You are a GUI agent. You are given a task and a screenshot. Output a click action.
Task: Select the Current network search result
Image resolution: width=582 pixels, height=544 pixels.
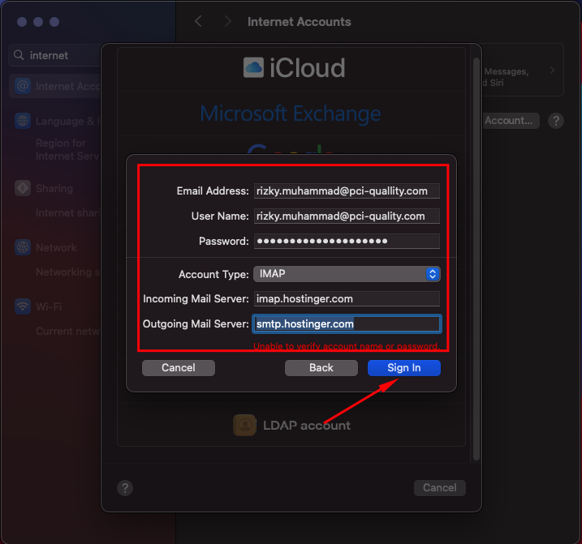coord(67,331)
